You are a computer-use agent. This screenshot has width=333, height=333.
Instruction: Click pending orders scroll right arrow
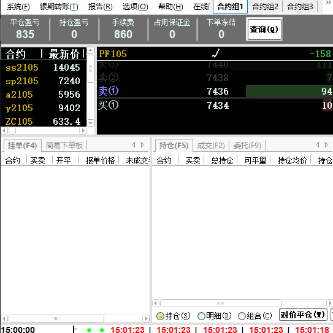coord(146,318)
